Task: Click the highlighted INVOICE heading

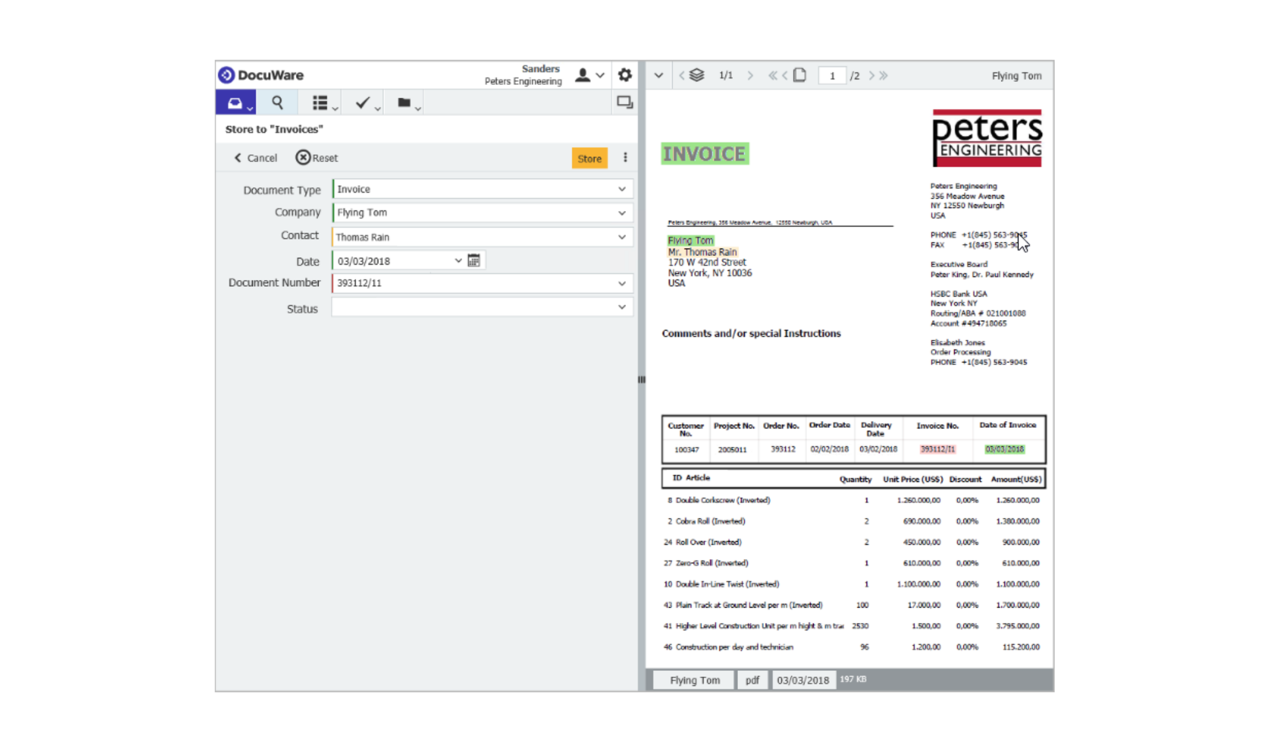Action: click(705, 154)
